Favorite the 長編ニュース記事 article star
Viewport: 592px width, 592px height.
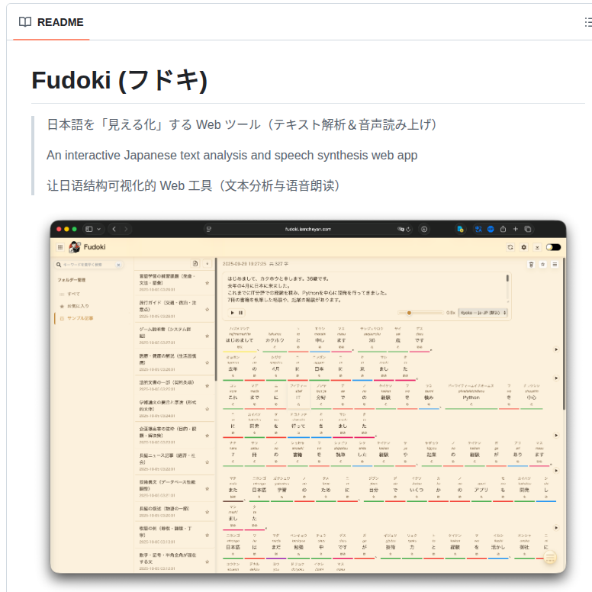(208, 462)
